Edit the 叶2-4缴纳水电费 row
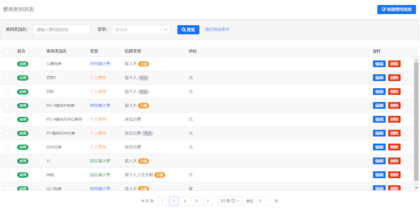420x208 pixels. [379, 106]
